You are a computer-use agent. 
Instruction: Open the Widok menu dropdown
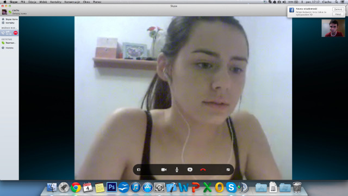(x=43, y=2)
